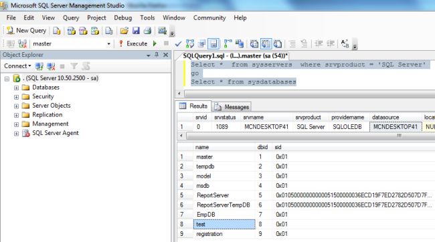Click the sysservers results scrollbar left arrow
Image resolution: width=435 pixels, height=242 pixels.
(181, 136)
